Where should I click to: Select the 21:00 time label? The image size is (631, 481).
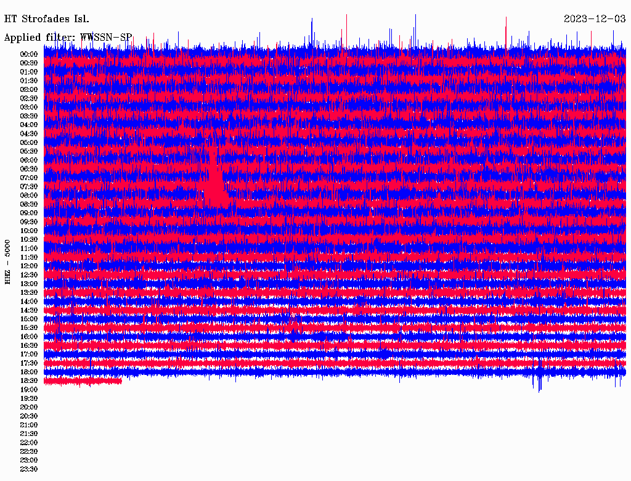(29, 425)
